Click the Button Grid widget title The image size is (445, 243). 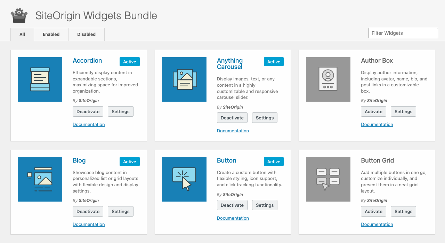[378, 160]
